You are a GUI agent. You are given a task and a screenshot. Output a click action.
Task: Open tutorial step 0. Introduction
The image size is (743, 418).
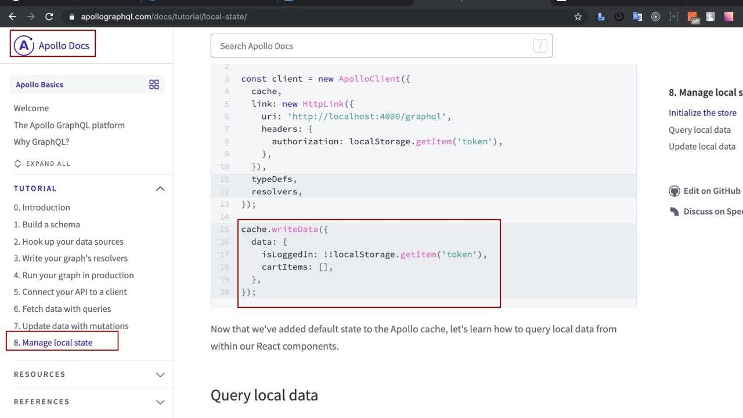click(x=42, y=208)
